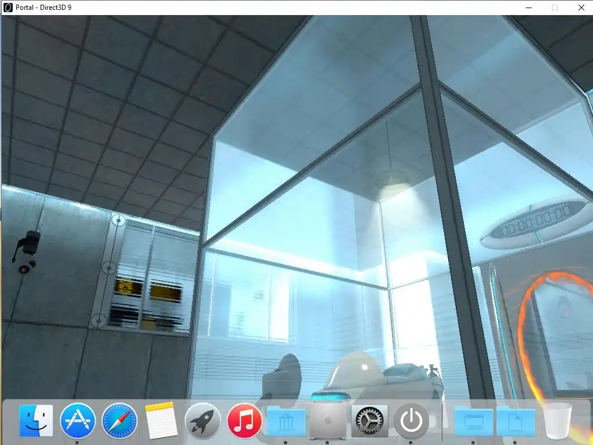Click the power button dock icon
This screenshot has width=593, height=445.
(412, 421)
